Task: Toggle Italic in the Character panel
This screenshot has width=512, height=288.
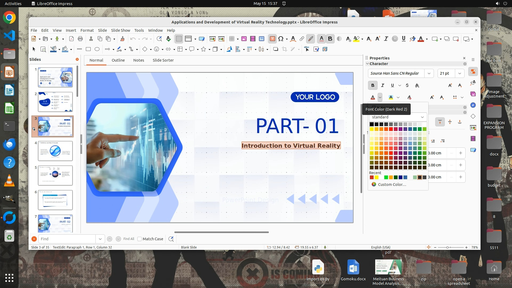Action: 383,85
